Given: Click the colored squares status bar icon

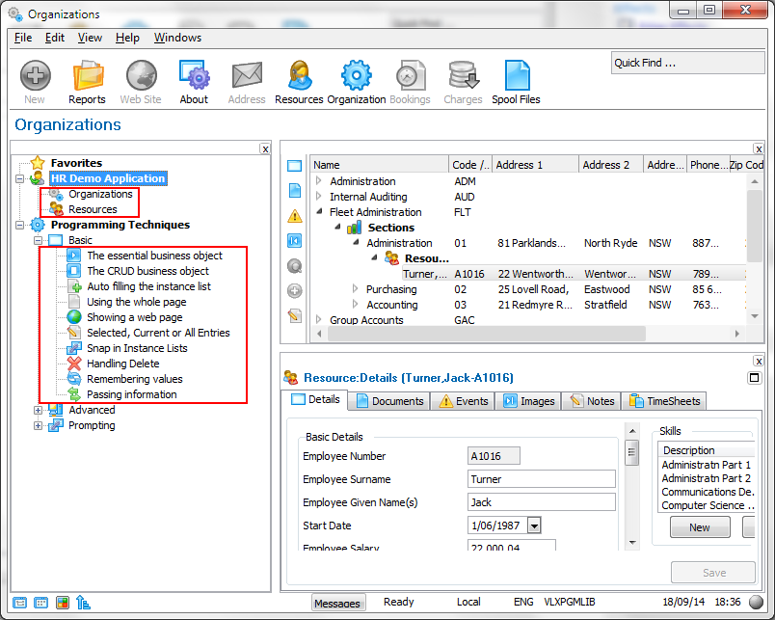Looking at the screenshot, I should tap(63, 603).
